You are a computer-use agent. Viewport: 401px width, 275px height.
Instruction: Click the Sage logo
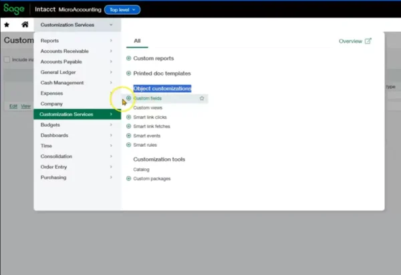tap(14, 9)
